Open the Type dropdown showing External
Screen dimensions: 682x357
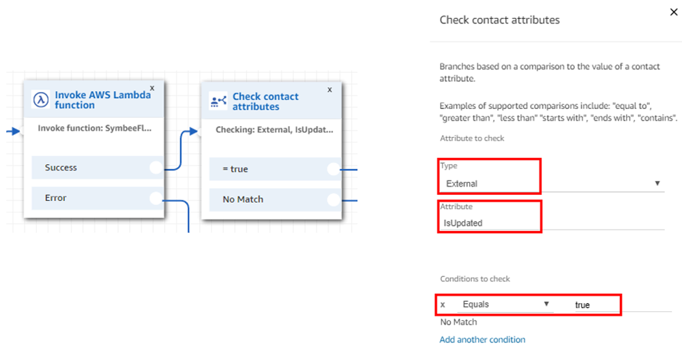[x=552, y=184]
